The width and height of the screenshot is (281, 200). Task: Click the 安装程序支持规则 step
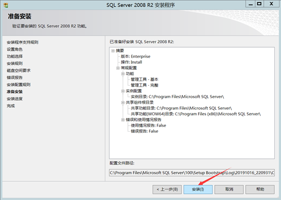[x=23, y=43]
